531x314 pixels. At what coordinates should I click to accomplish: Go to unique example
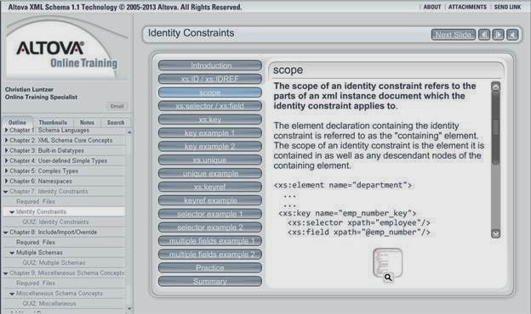click(210, 173)
